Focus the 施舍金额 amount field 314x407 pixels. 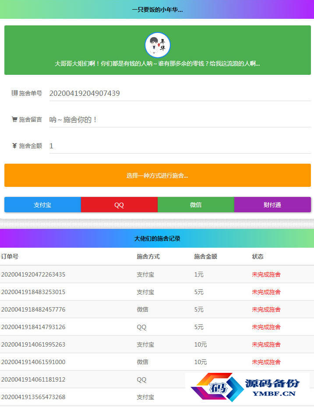pyautogui.click(x=180, y=146)
